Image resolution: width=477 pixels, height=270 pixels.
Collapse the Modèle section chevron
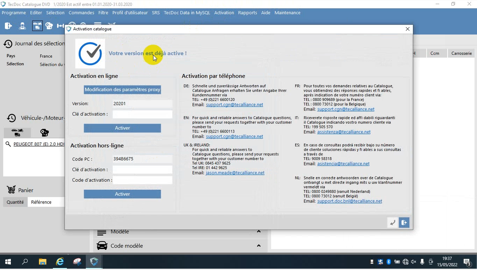259,231
